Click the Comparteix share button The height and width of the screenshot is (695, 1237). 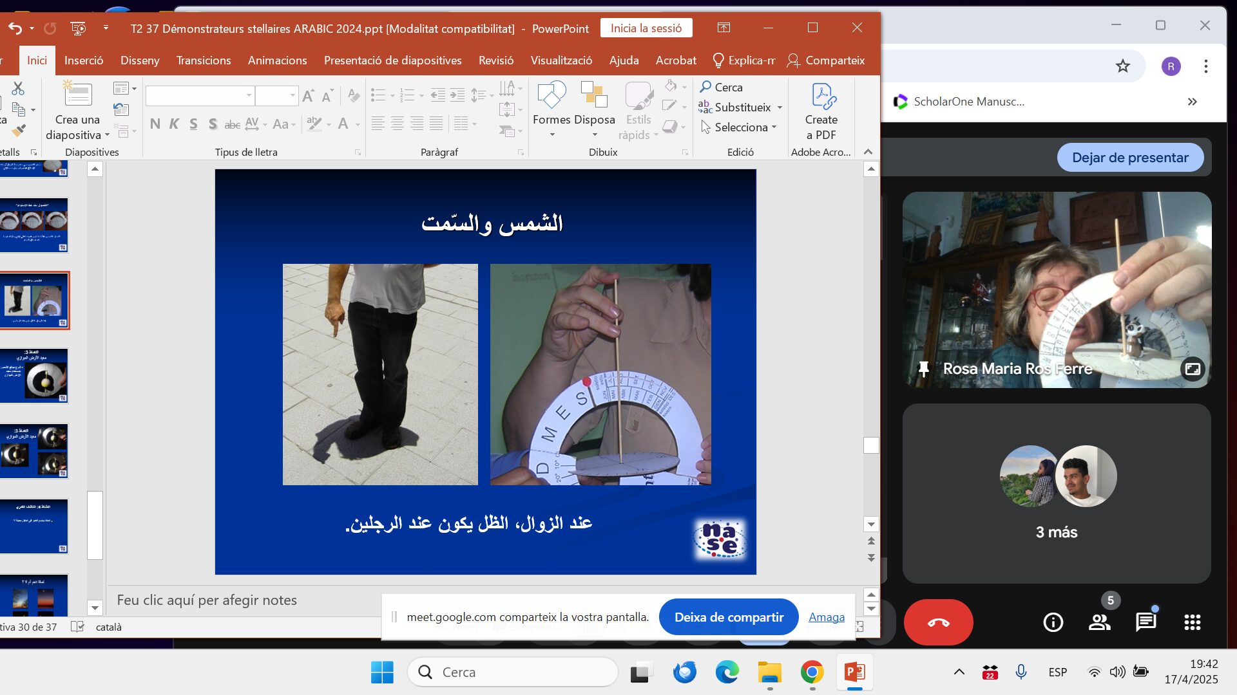[x=826, y=60]
